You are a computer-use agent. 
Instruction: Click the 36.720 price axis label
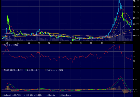[x=136, y=7]
